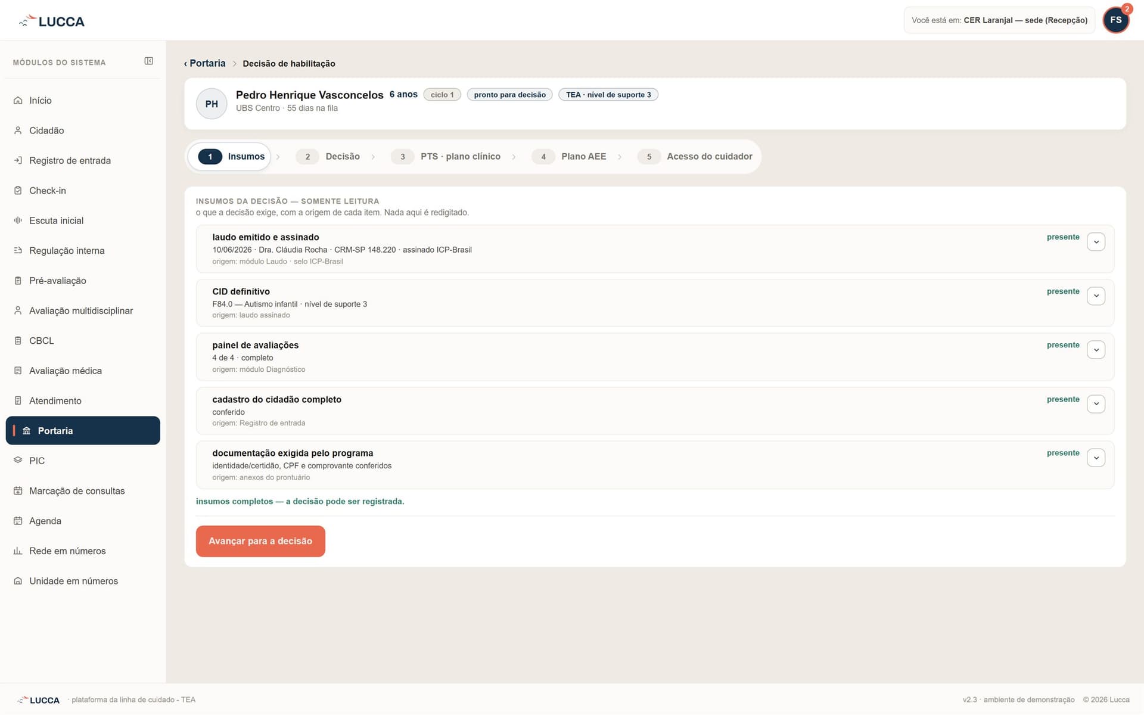Screen dimensions: 1144x715
Task: Expand the cadastro do cidadão completo item
Action: pos(1096,404)
